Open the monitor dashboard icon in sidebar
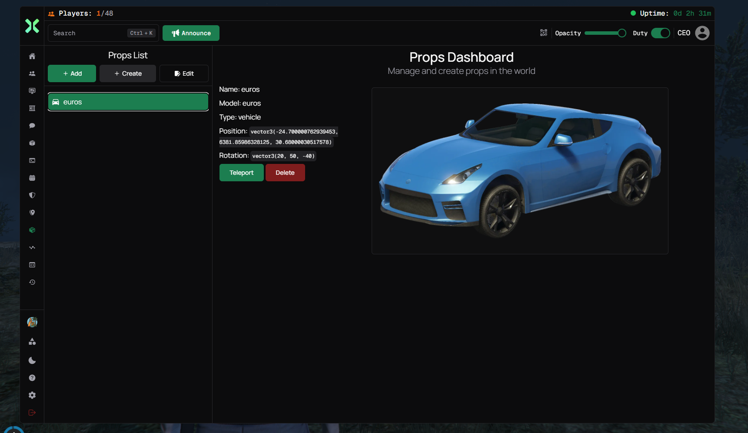The height and width of the screenshot is (433, 748). [32, 91]
